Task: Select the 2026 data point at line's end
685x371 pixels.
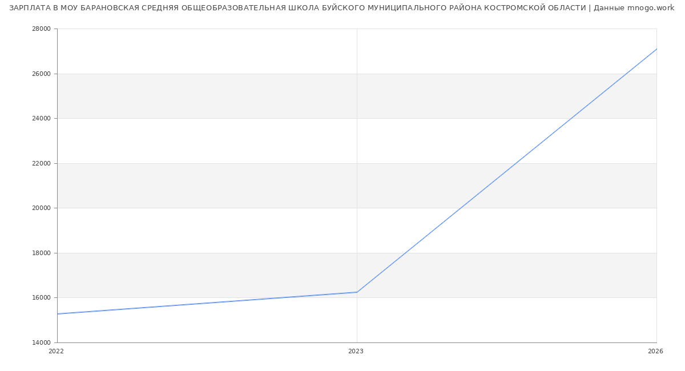Action: [x=656, y=49]
